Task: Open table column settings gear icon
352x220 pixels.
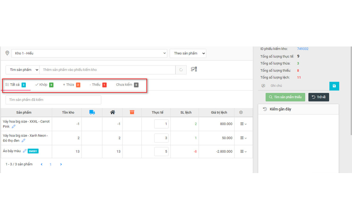Action: [x=241, y=112]
